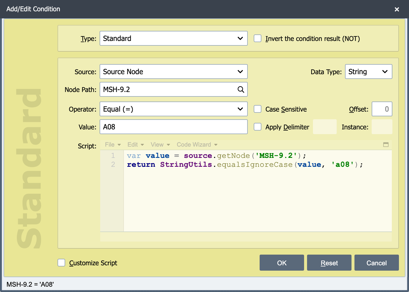Maximize the script editor using its window icon
Screen dimensions: 409x292
click(386, 145)
